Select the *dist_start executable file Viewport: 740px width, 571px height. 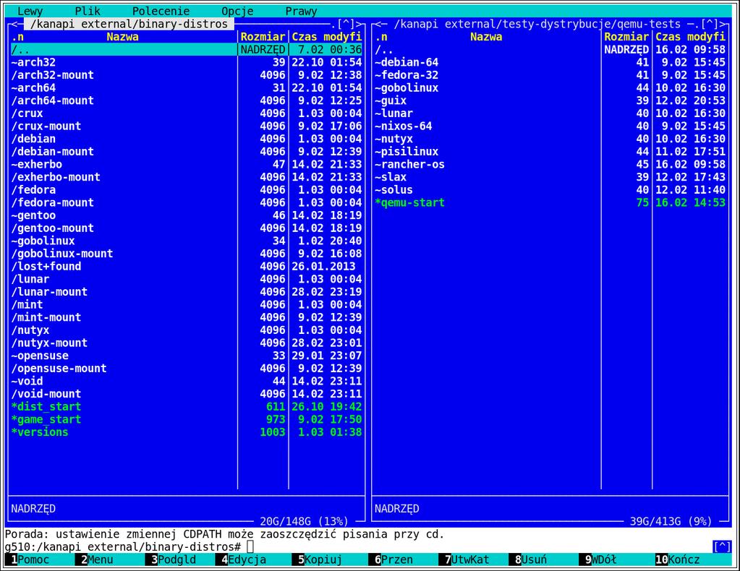(x=187, y=406)
